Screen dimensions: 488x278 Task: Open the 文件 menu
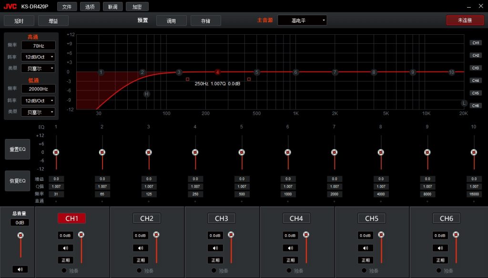click(x=67, y=7)
